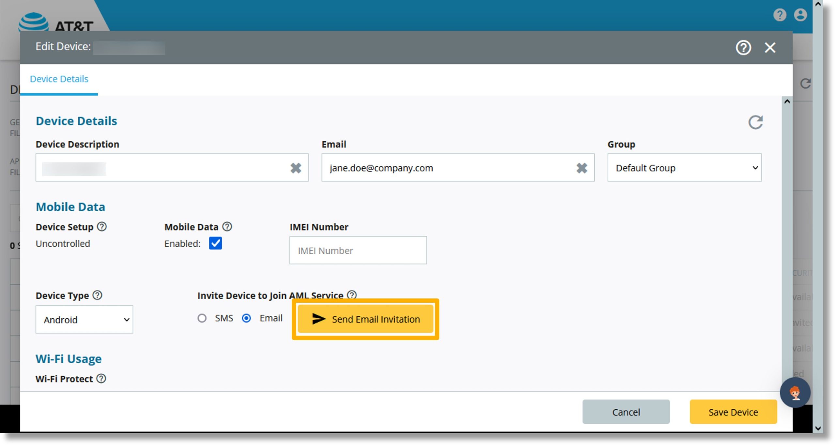This screenshot has width=835, height=445.
Task: Click the Device Details tab
Action: (60, 79)
